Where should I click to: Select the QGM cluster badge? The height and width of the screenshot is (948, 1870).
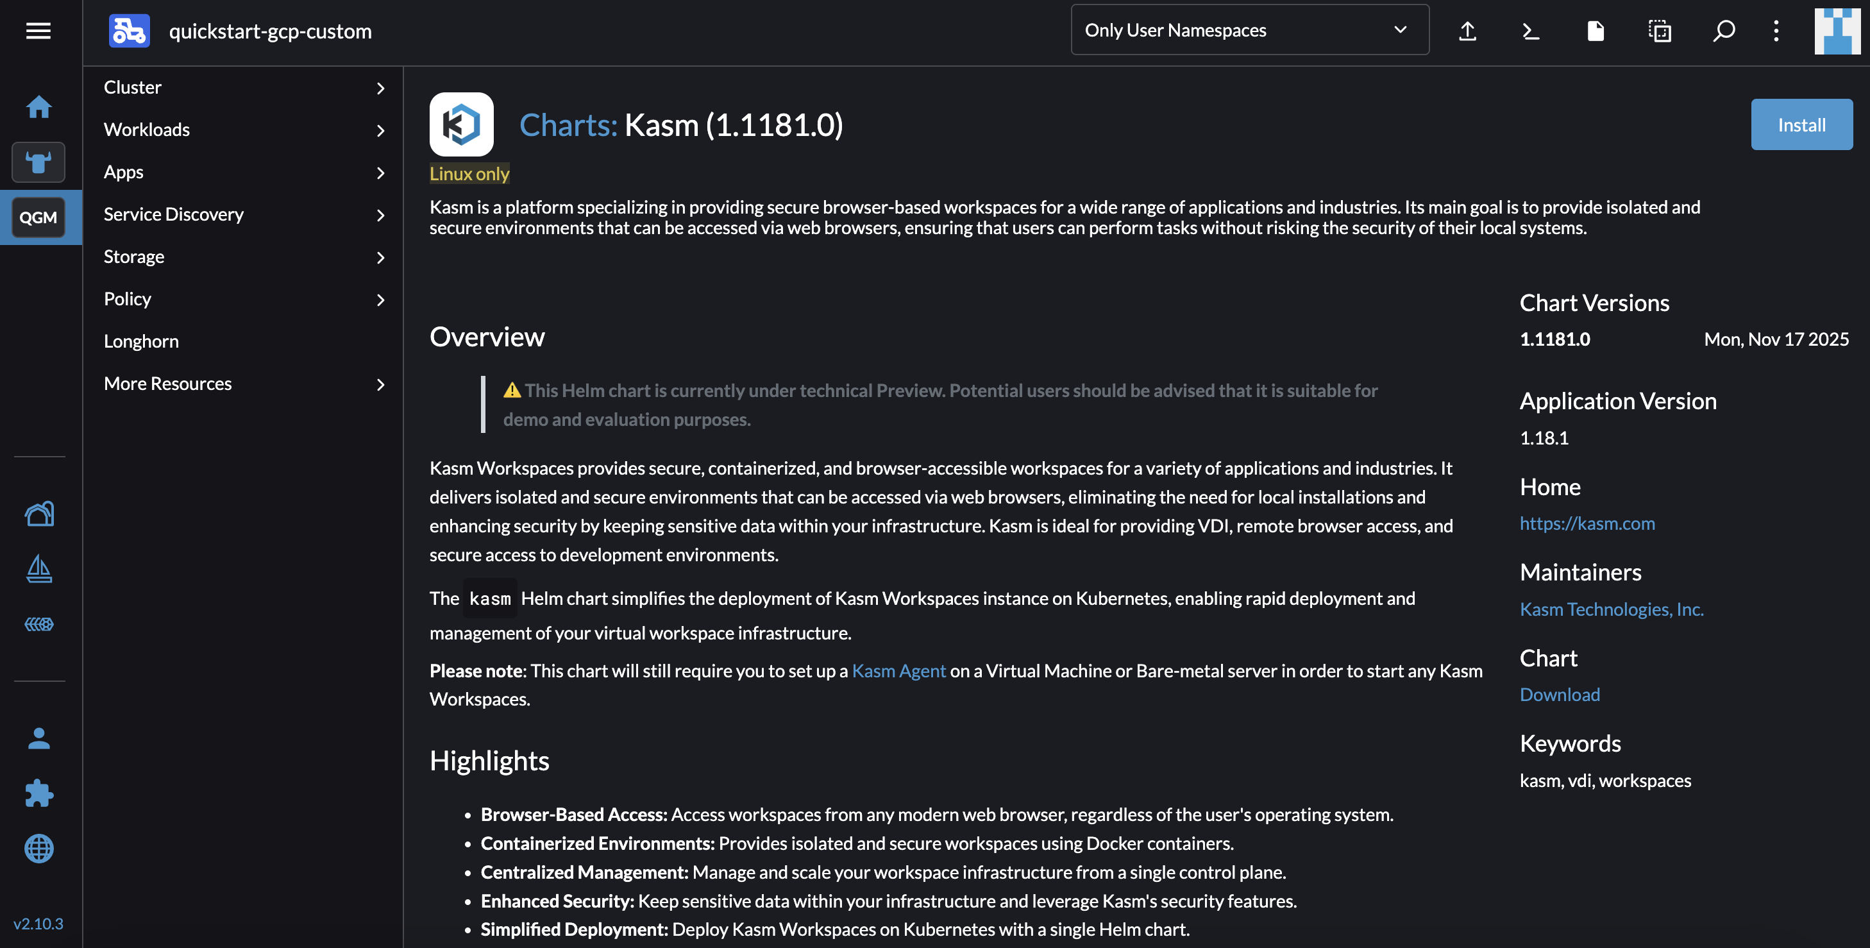pyautogui.click(x=38, y=217)
